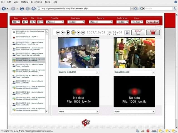Click the Go arrow beside the address bar
The height and width of the screenshot is (133, 178).
tap(136, 9)
